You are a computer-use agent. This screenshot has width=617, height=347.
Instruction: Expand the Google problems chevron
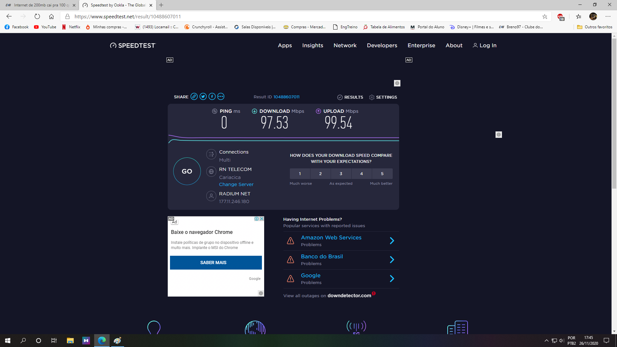[x=392, y=279]
